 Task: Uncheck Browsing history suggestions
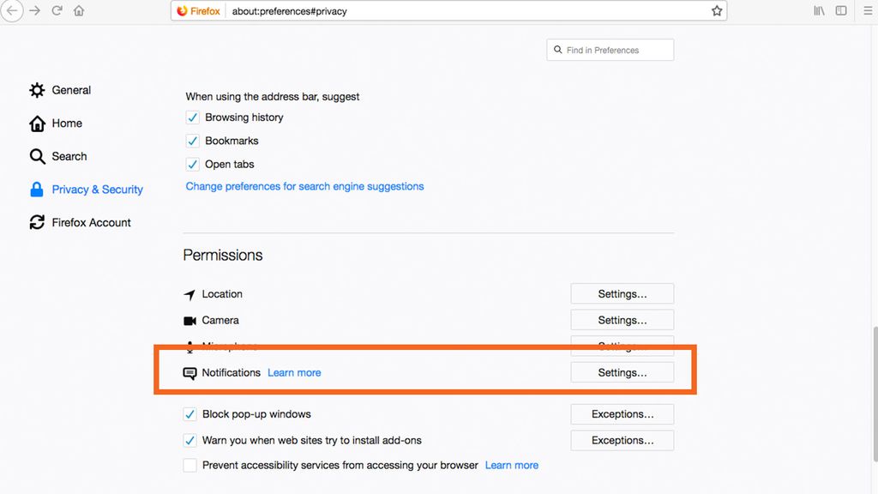[x=192, y=117]
